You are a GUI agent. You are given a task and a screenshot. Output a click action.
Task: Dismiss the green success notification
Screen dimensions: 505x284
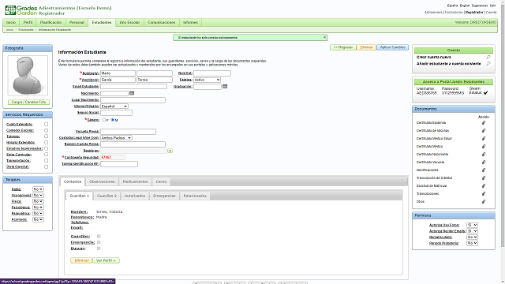(324, 37)
